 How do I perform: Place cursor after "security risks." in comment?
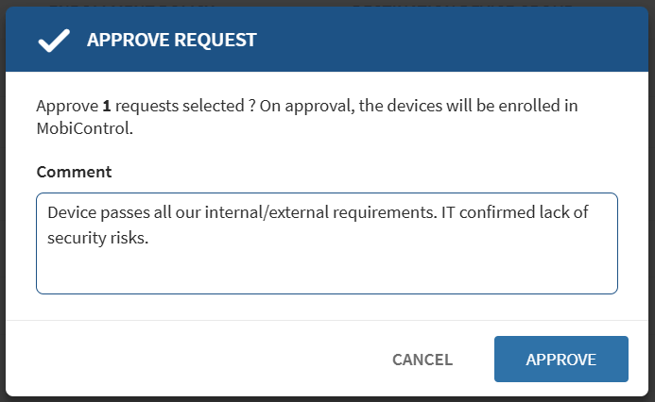tap(151, 239)
